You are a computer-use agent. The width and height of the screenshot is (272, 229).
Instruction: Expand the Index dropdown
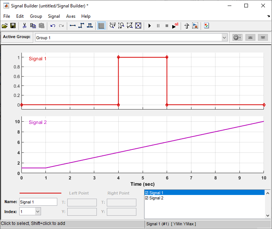coord(38,212)
